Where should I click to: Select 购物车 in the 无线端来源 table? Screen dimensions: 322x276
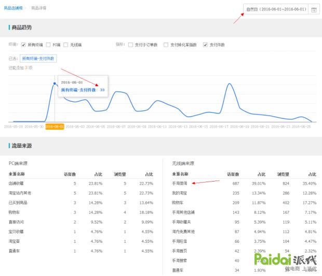pos(244,203)
